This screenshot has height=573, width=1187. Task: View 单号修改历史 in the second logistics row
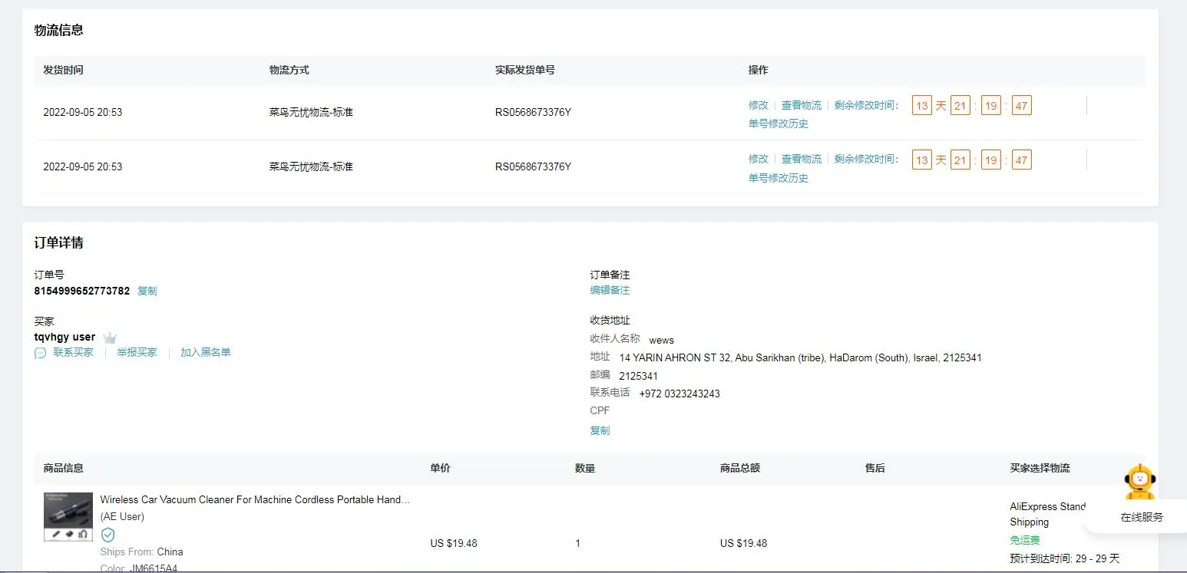click(779, 178)
